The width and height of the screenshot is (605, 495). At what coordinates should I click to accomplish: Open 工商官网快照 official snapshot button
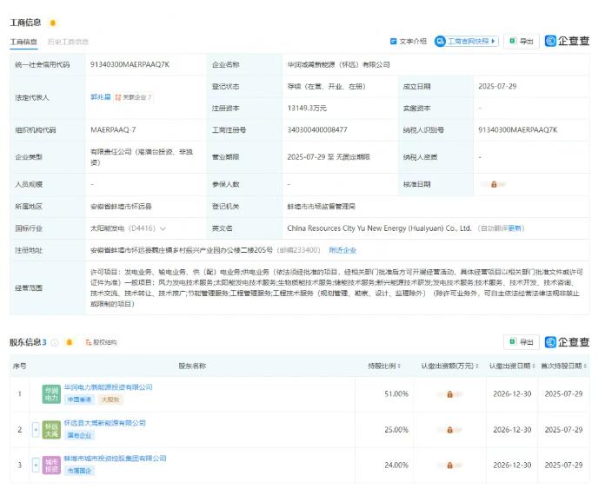[x=466, y=41]
